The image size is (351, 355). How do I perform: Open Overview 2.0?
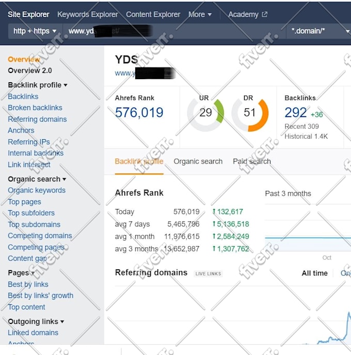(x=30, y=70)
